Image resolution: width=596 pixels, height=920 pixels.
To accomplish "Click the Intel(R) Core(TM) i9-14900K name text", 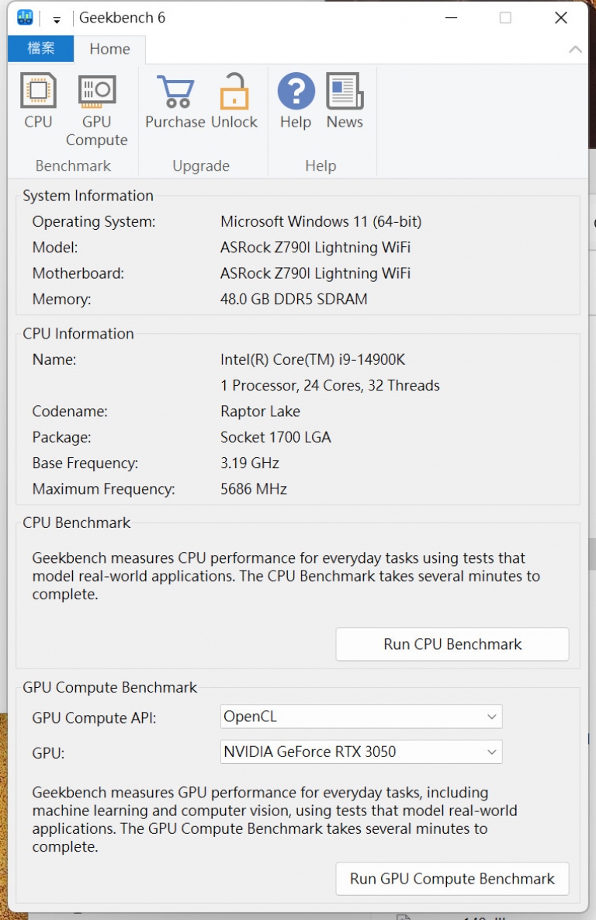I will point(313,359).
